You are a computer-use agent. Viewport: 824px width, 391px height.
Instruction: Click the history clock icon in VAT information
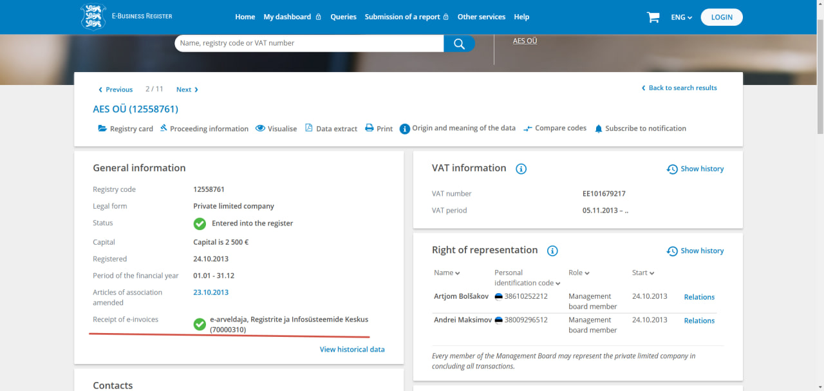click(672, 169)
